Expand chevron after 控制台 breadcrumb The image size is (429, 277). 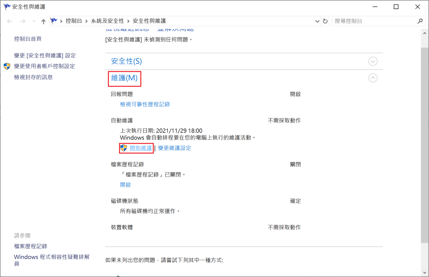tap(87, 21)
